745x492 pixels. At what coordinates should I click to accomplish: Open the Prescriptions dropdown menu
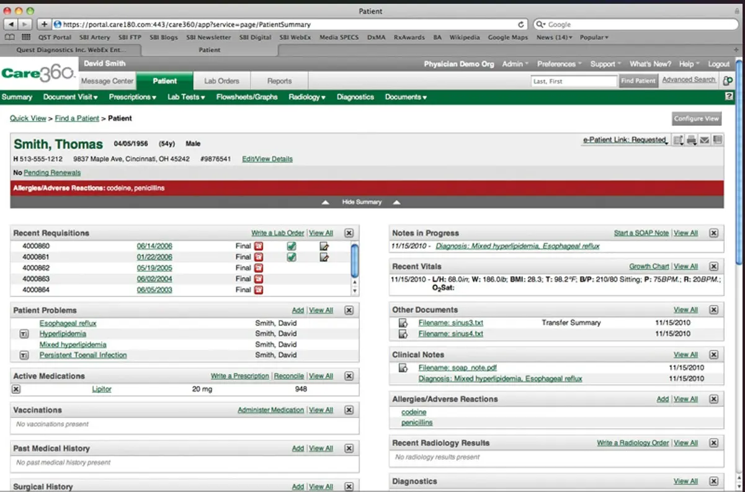tap(132, 97)
